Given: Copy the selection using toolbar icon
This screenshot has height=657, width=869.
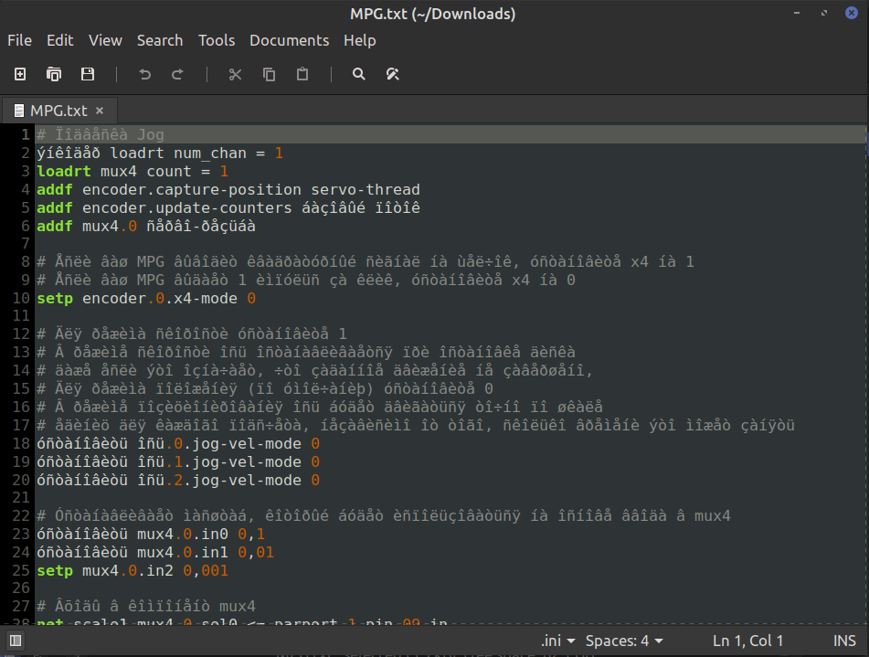Looking at the screenshot, I should (x=269, y=74).
